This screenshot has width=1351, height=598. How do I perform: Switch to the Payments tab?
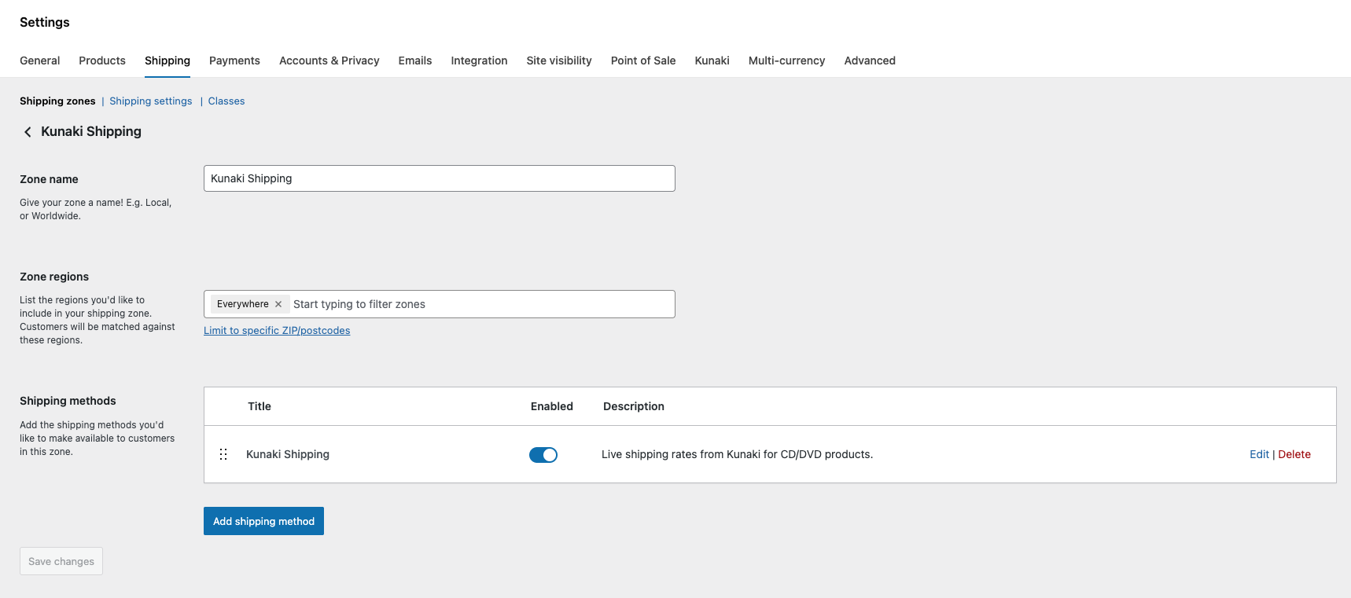[234, 61]
